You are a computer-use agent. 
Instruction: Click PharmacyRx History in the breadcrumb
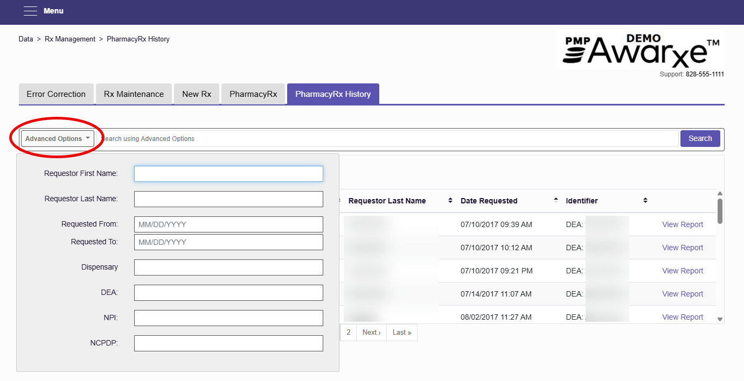click(x=138, y=39)
